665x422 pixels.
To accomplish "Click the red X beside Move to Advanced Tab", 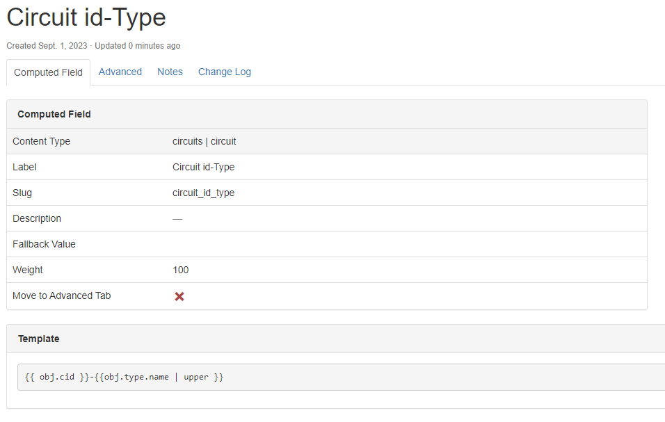I will pyautogui.click(x=179, y=296).
